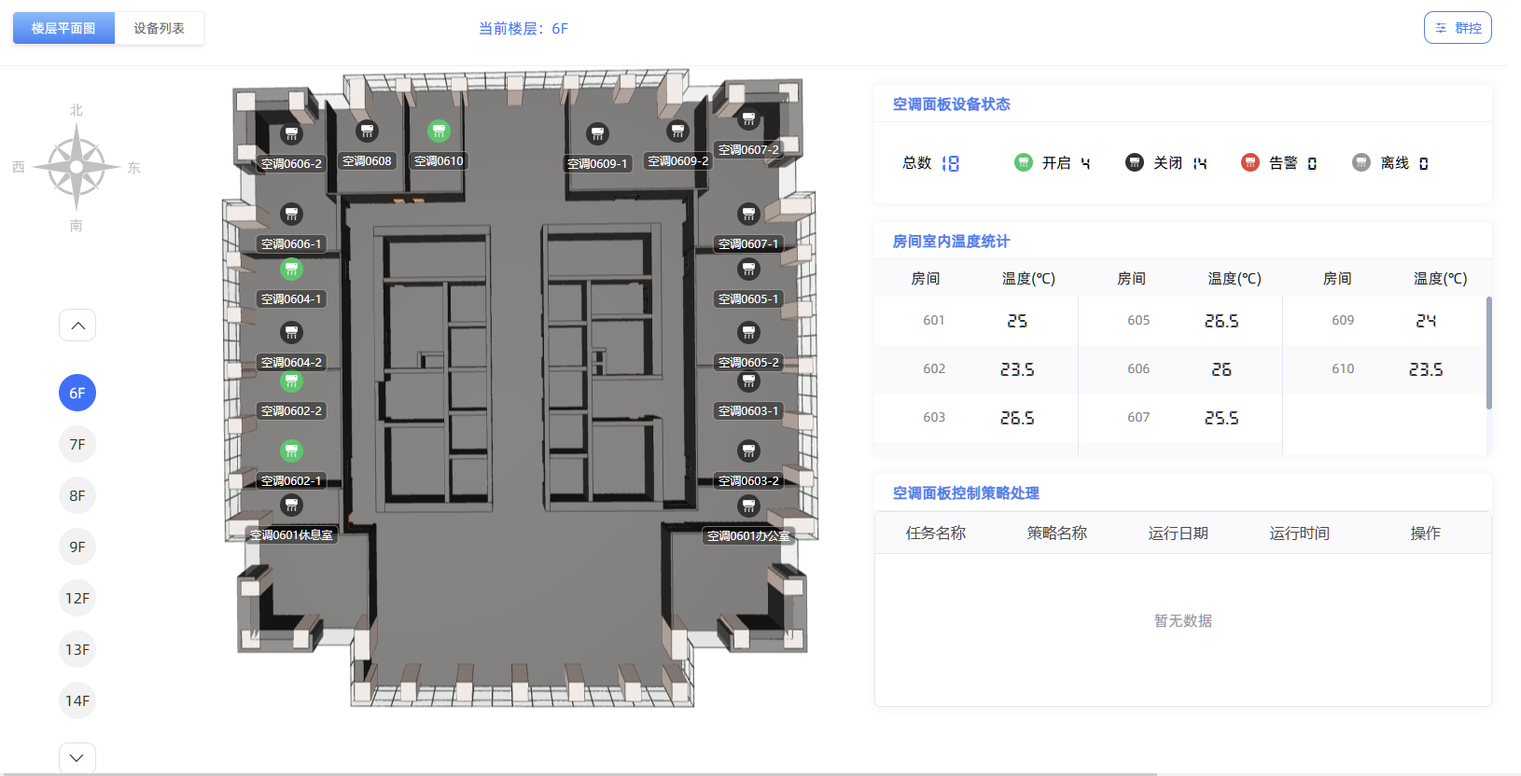Click the 任务名称 column header
This screenshot has width=1521, height=776.
936,533
